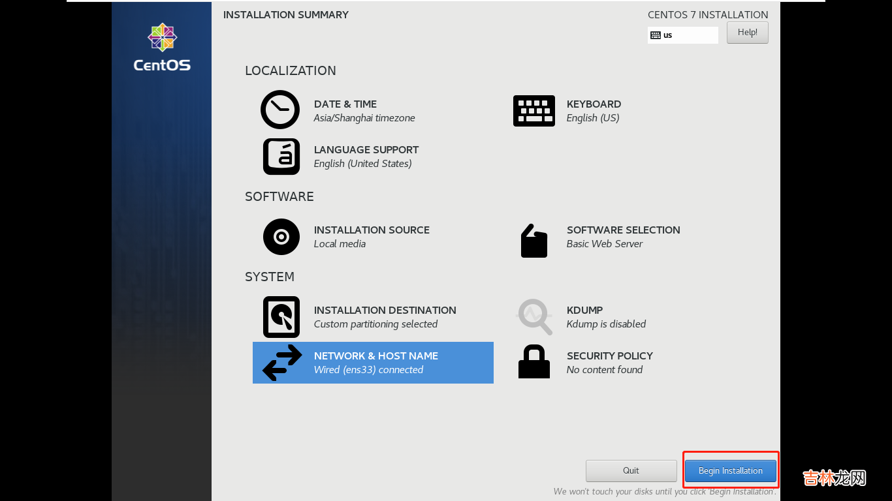892x501 pixels.
Task: Open the KDUMP magnifier icon
Action: (x=534, y=317)
